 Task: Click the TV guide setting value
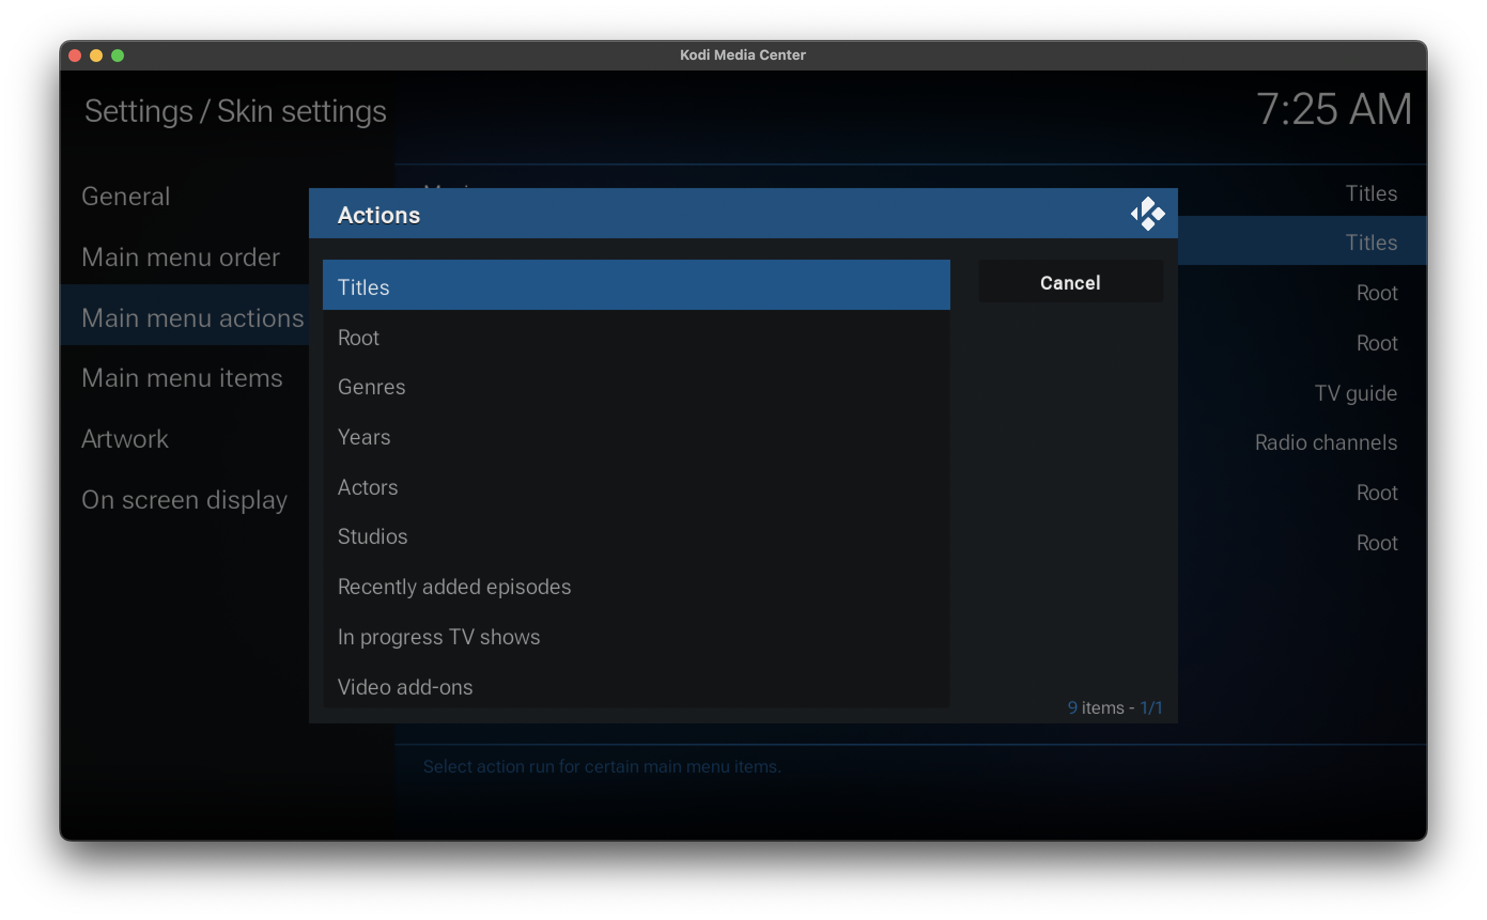click(1355, 393)
